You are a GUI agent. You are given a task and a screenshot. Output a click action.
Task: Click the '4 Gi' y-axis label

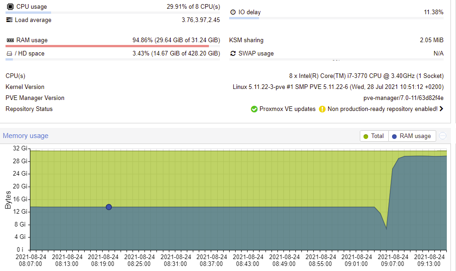20,237
